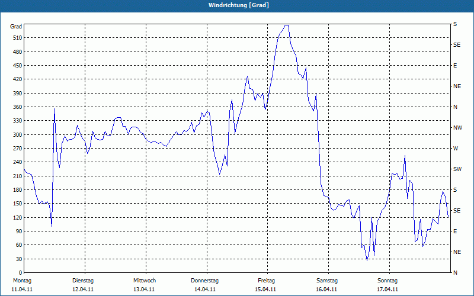
Task: Click the '420' degree axis value
Action: [18, 79]
